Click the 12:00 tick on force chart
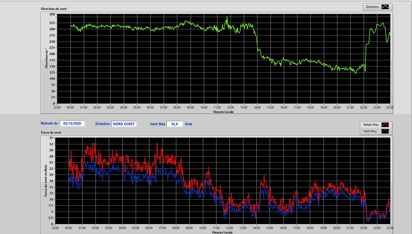The height and width of the screenshot is (234, 412). point(229,228)
